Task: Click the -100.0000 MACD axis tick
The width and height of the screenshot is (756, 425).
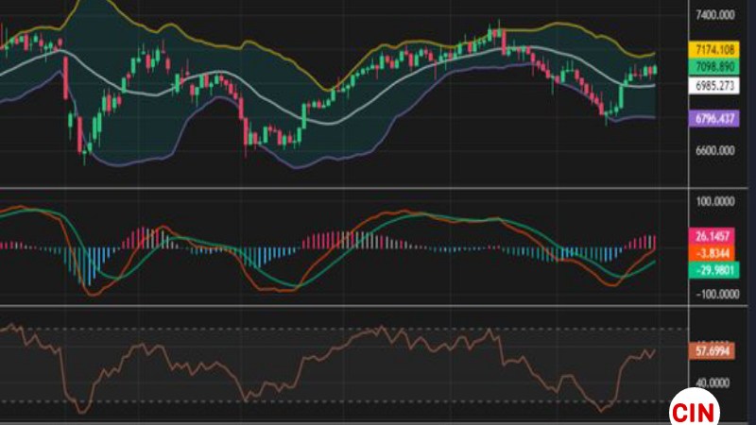Action: [713, 294]
